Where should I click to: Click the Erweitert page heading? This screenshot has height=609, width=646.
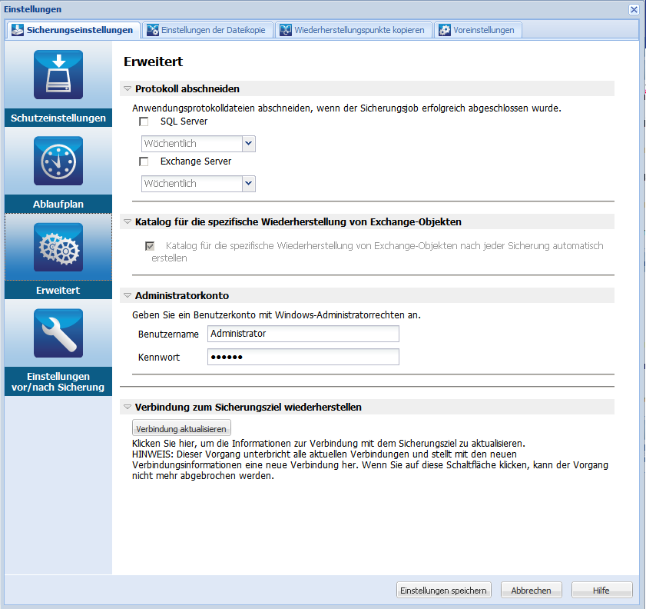tap(154, 62)
